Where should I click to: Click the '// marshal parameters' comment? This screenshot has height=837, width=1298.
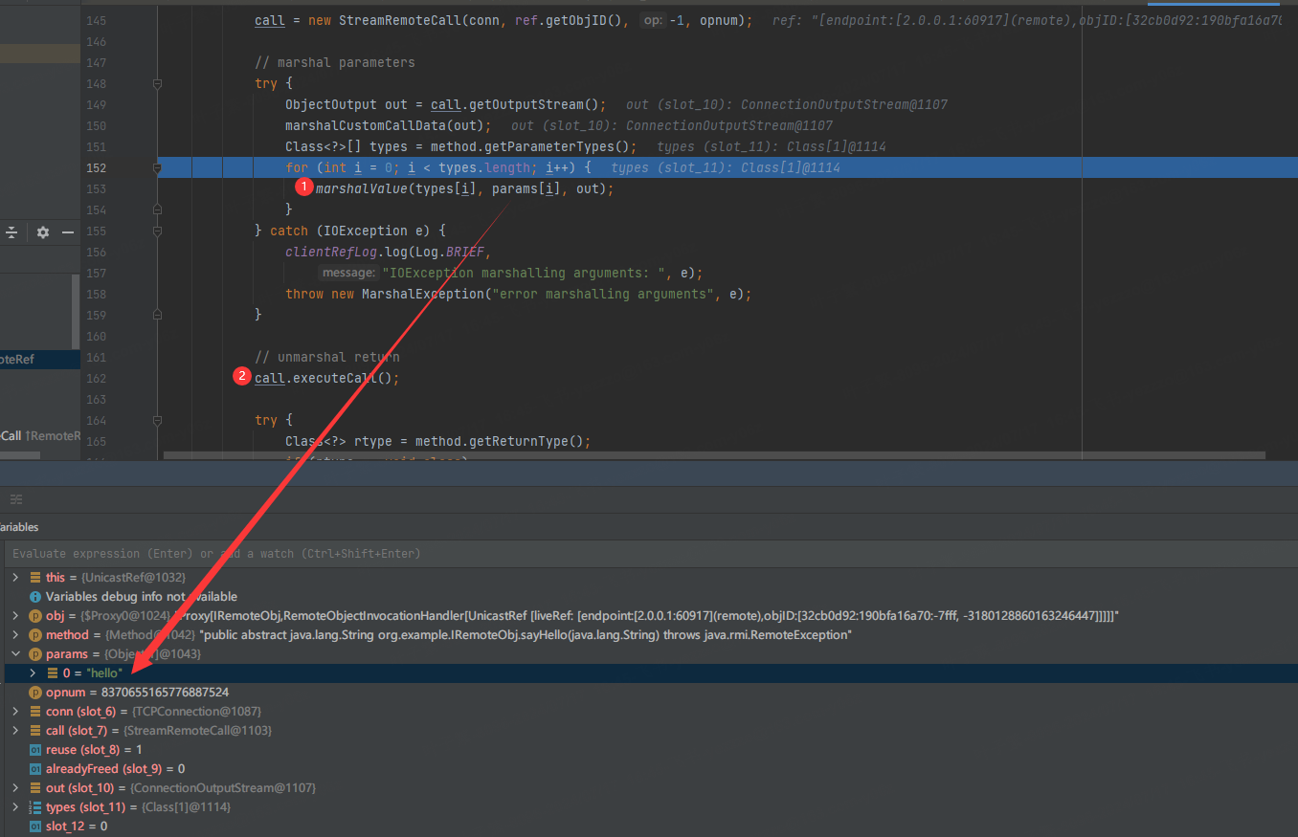[335, 63]
